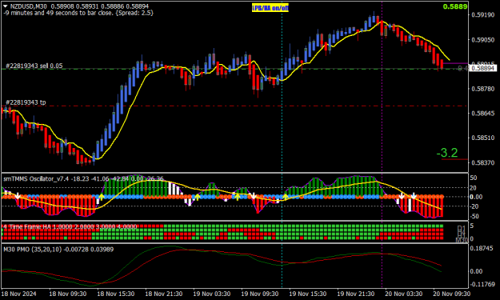Click the 0.59190 price scale label
This screenshot has width=500, height=300.
point(483,15)
